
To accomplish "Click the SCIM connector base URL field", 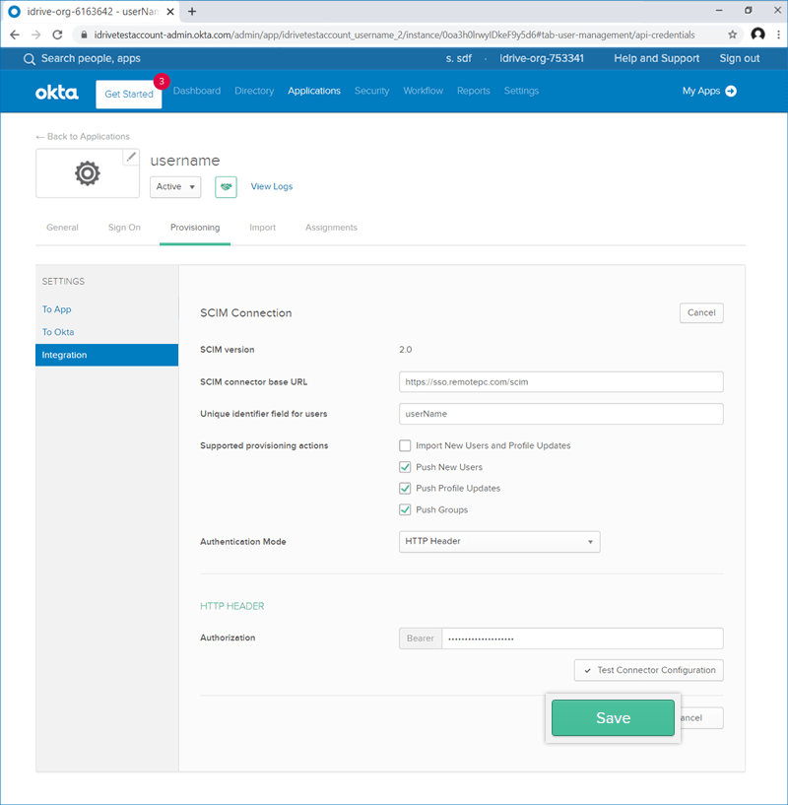I will pyautogui.click(x=561, y=382).
